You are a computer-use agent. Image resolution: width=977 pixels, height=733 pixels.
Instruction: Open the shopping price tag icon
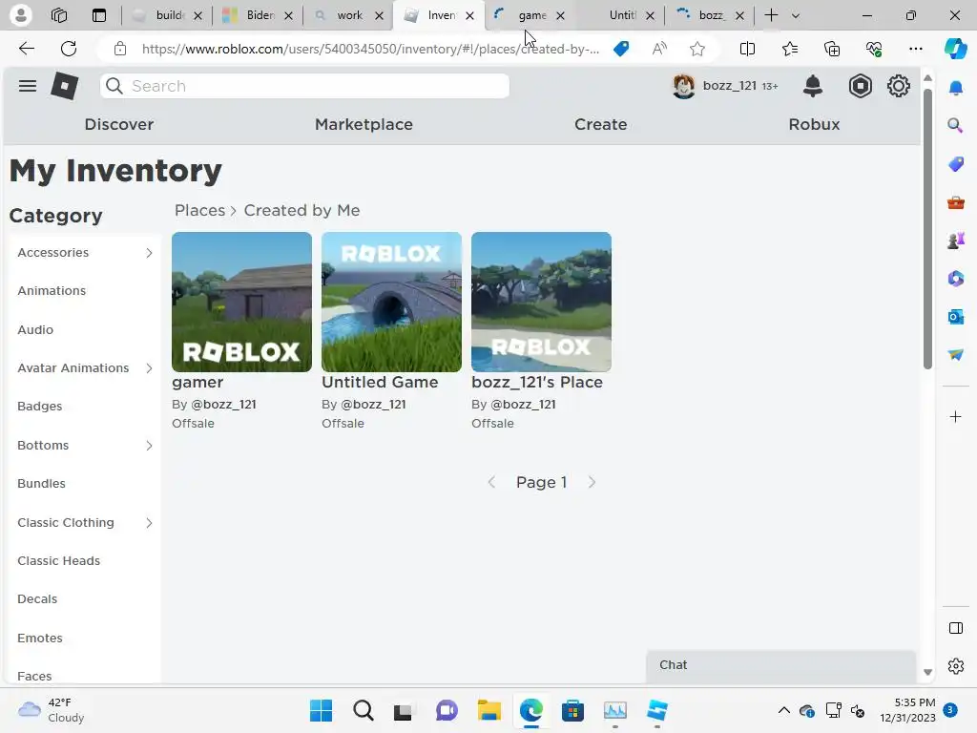click(621, 49)
